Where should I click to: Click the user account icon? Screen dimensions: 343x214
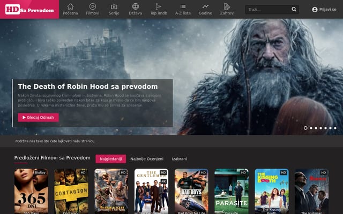(315, 10)
